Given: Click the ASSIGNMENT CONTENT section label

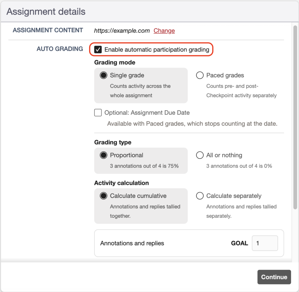Looking at the screenshot, I should coord(48,30).
